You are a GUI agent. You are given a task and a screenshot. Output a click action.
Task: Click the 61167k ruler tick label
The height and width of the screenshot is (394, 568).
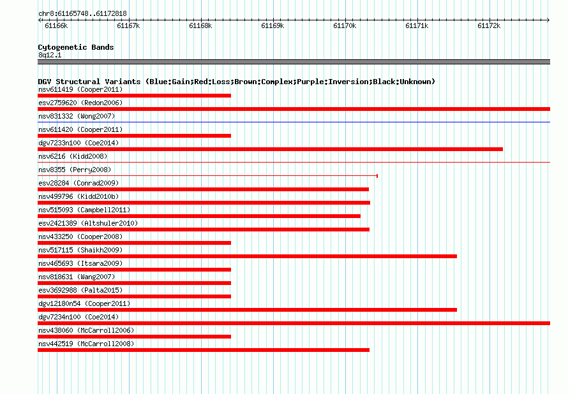pyautogui.click(x=128, y=26)
